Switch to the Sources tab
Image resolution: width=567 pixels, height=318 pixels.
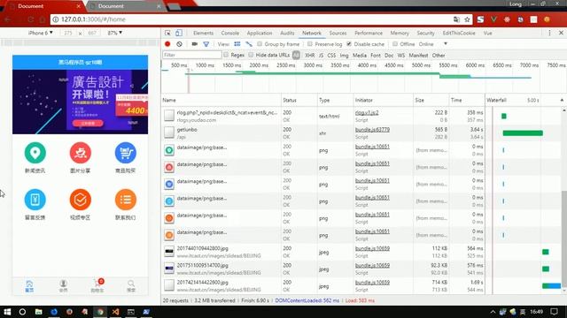338,33
